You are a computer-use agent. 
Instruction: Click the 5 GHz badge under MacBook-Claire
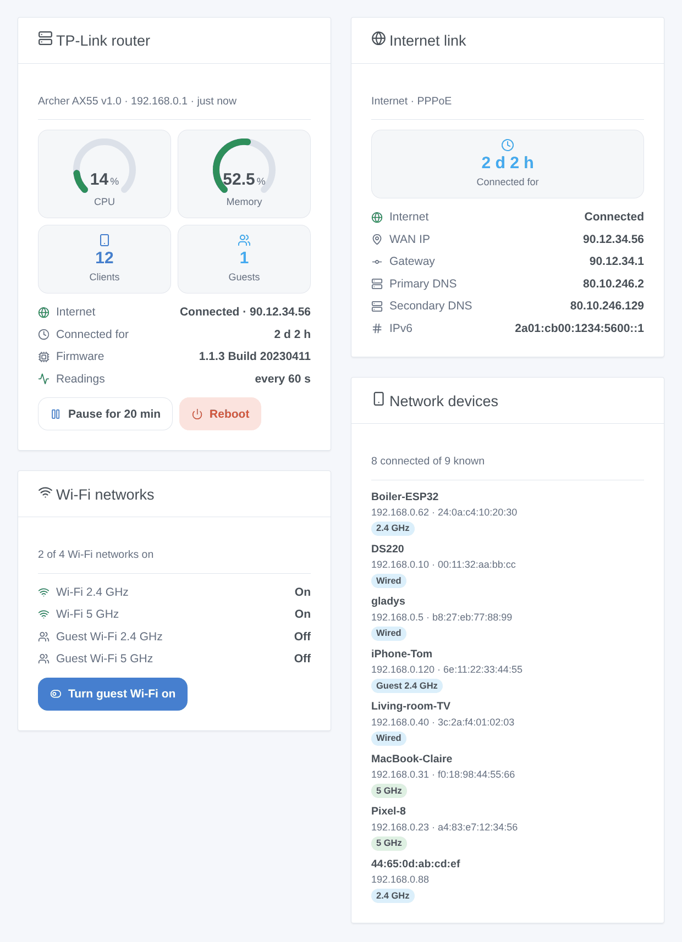(x=389, y=791)
